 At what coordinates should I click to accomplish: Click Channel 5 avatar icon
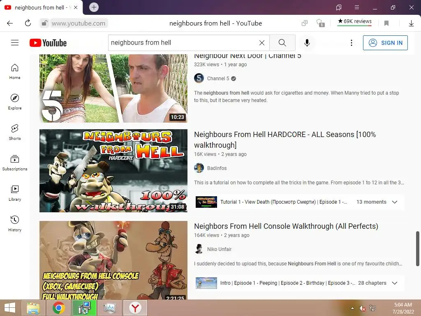(x=199, y=79)
